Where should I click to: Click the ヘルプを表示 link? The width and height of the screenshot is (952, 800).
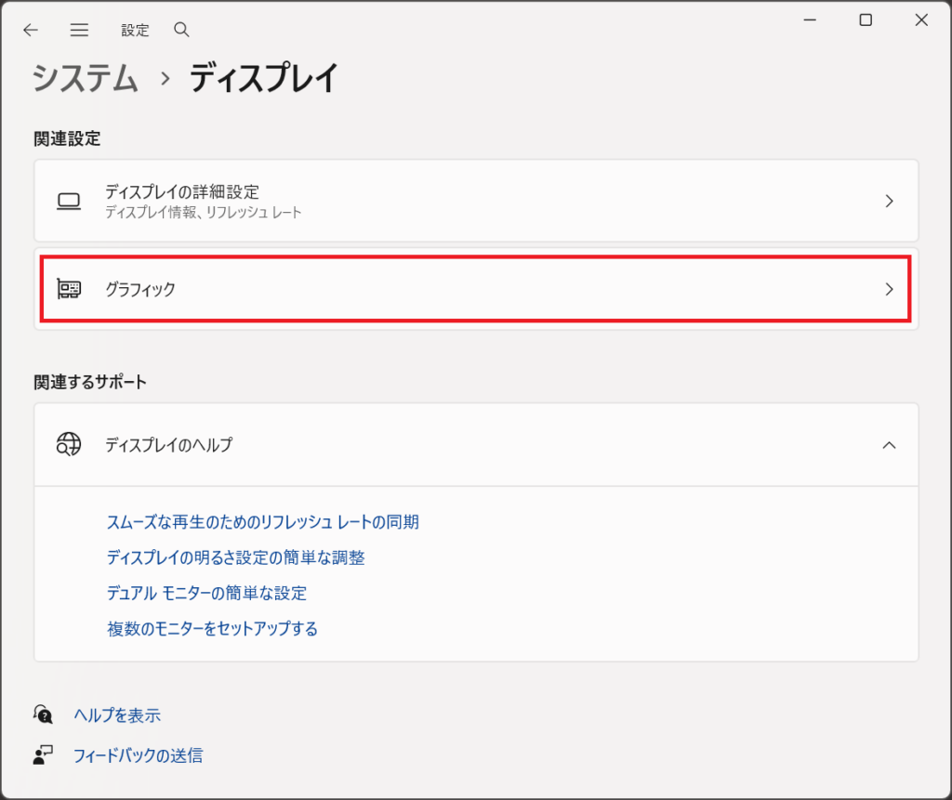click(x=117, y=715)
